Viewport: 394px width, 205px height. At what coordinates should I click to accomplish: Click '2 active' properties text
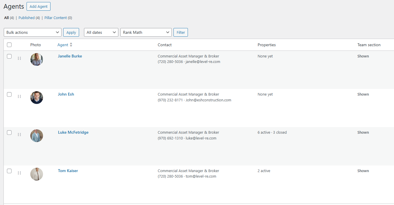[x=264, y=171]
